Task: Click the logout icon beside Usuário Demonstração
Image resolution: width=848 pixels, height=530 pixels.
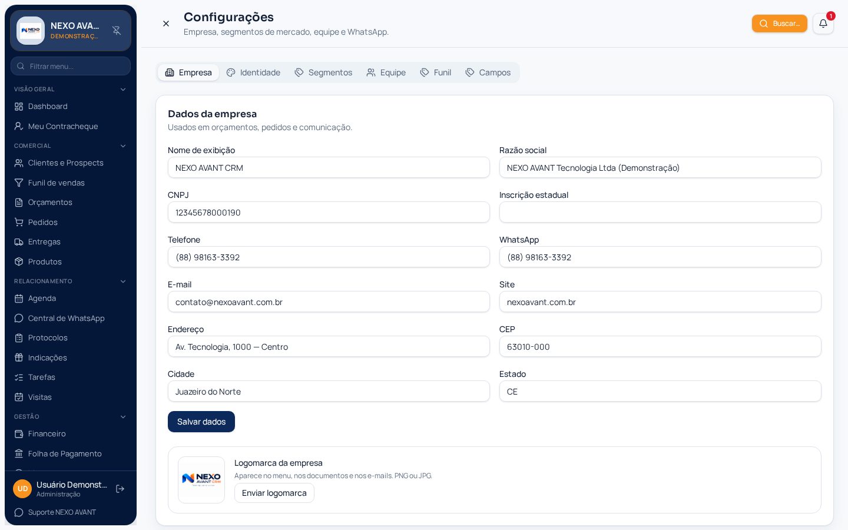Action: 120,489
